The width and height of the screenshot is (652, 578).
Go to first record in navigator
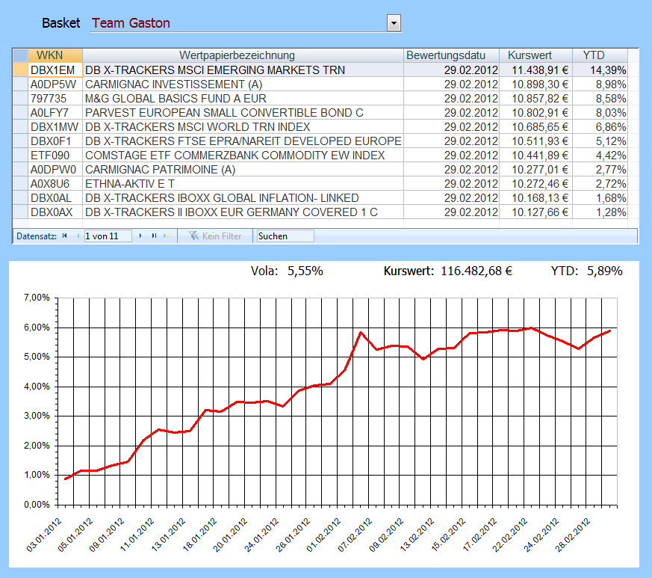63,236
